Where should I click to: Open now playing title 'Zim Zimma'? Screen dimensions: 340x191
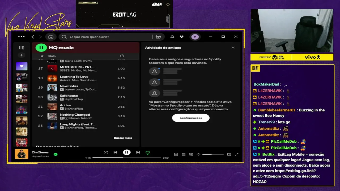click(40, 152)
